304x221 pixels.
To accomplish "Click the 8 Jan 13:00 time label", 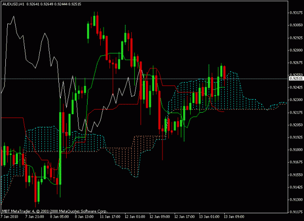I will 84,217.
